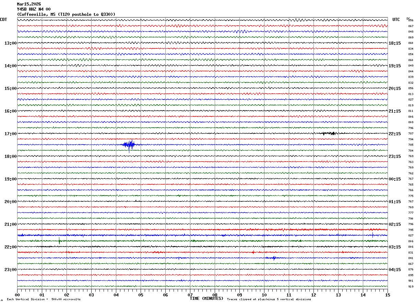Select the 14:00 CDT row label
The width and height of the screenshot is (415, 304).
tap(10, 66)
